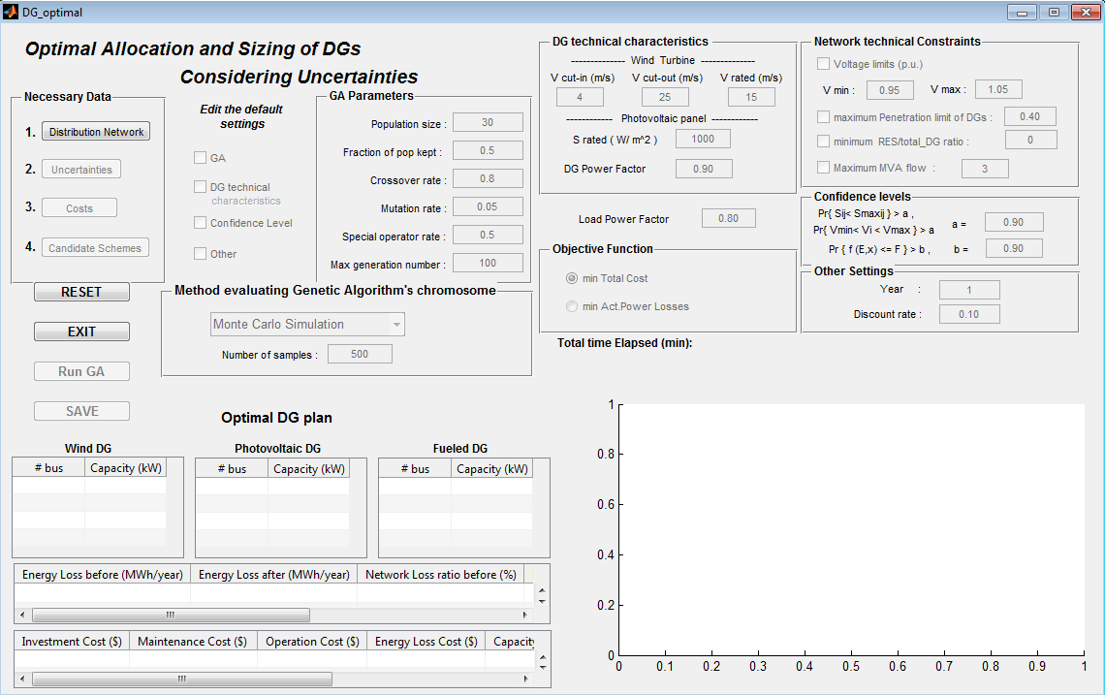Click the Load Power Factor field
Image resolution: width=1105 pixels, height=695 pixels.
(x=729, y=218)
